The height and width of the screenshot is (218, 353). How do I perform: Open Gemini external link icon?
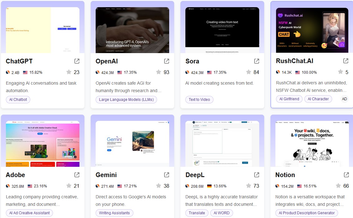[x=167, y=175]
